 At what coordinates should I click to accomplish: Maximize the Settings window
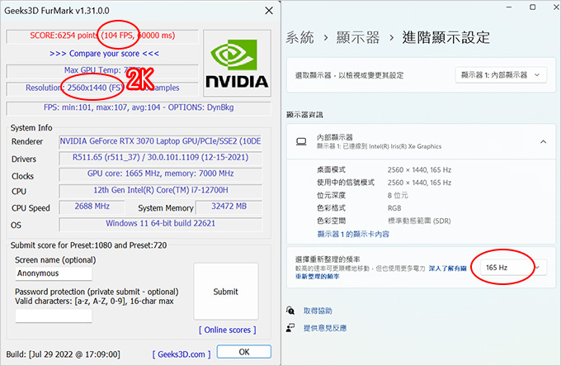click(532, 7)
